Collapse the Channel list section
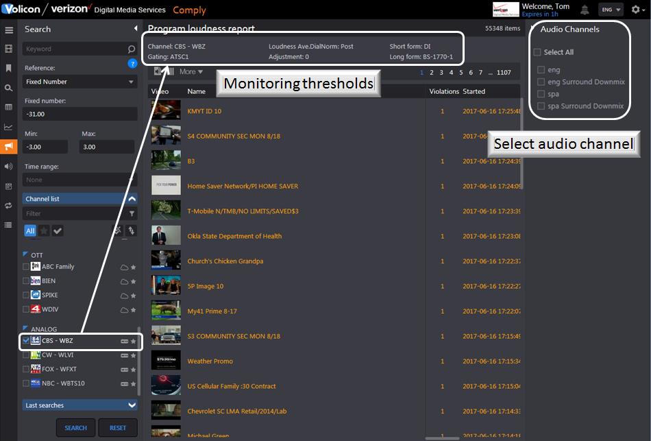Viewport: 651px width, 441px height. (x=79, y=199)
